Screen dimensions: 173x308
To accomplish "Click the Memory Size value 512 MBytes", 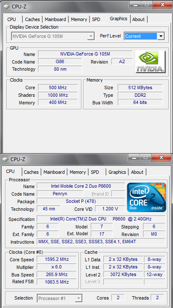I will [x=140, y=88].
